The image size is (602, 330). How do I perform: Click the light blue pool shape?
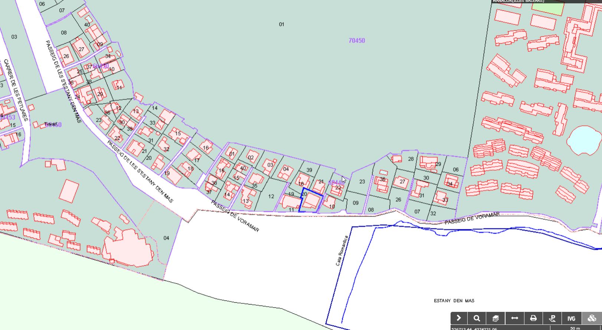pos(583,140)
